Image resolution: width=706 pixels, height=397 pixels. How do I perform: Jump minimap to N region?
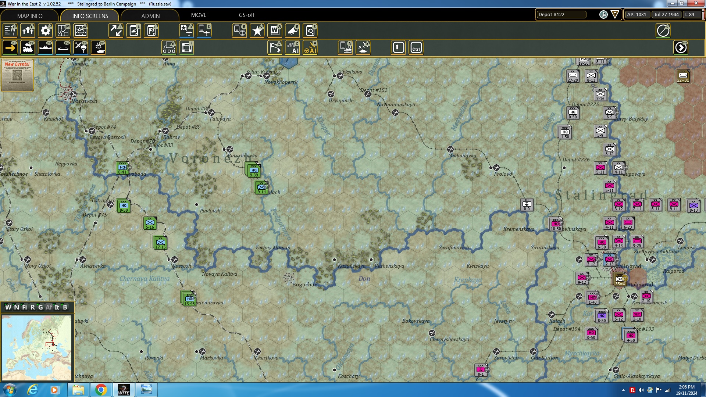coord(16,307)
